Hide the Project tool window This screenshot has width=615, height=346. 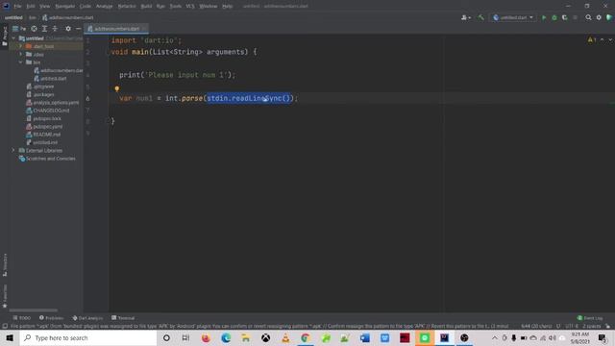point(79,29)
